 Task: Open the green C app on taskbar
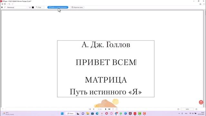[140, 113]
